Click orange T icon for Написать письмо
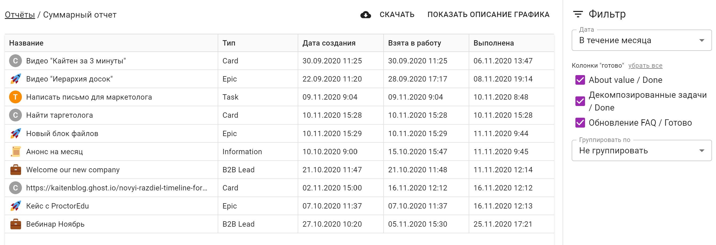 15,97
